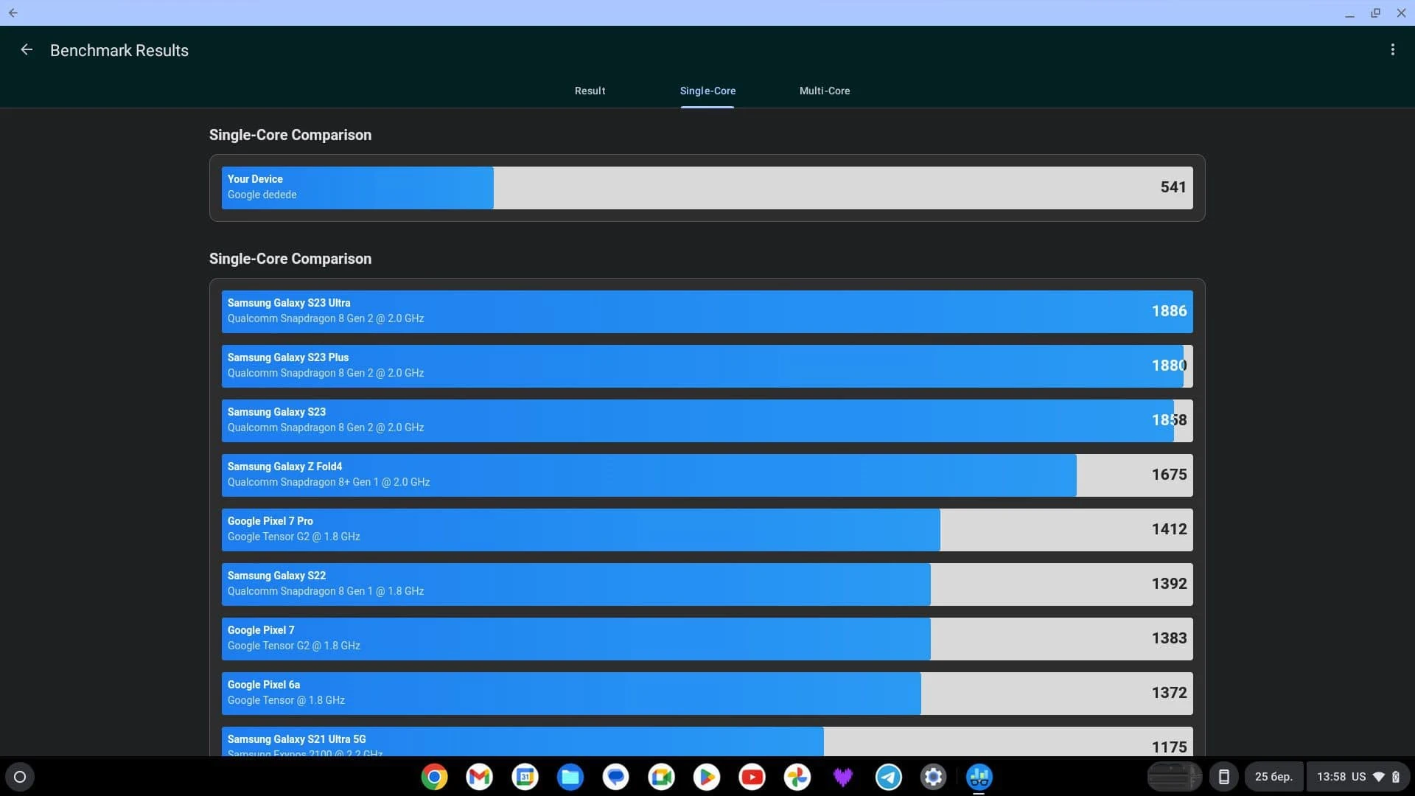1415x796 pixels.
Task: Launch Google Meet from the shelf
Action: (661, 777)
